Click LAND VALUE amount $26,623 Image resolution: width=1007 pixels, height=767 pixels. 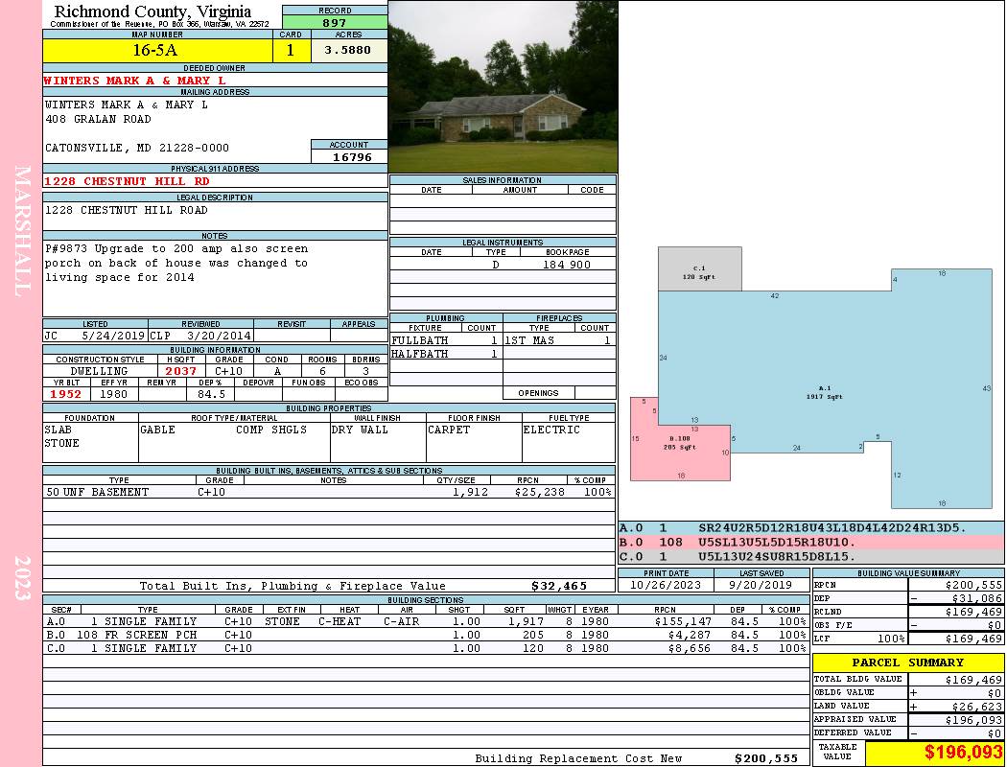click(977, 707)
